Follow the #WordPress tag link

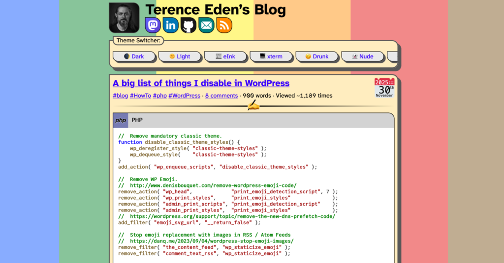coord(184,96)
